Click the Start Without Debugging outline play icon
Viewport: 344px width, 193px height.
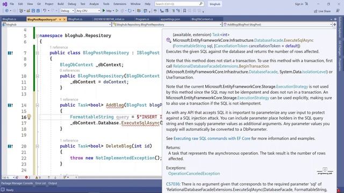[x=117, y=11]
